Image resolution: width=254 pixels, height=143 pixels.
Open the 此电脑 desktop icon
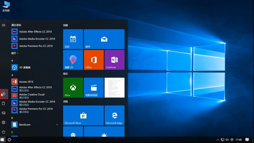(6, 6)
